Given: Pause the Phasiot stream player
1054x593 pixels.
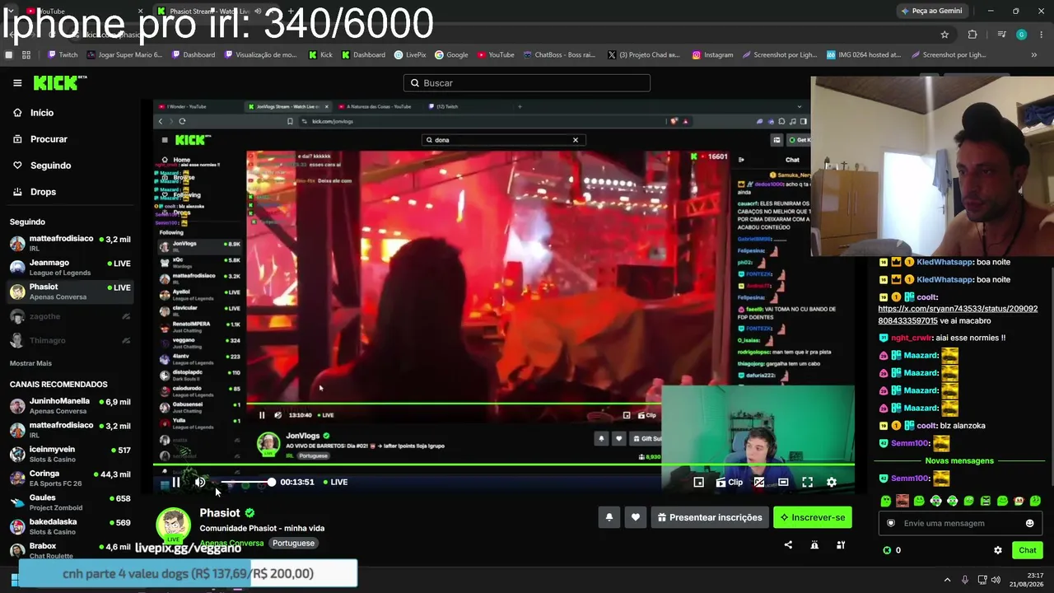Looking at the screenshot, I should coord(175,483).
